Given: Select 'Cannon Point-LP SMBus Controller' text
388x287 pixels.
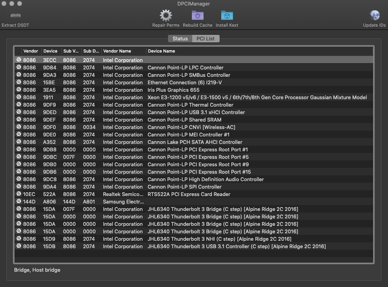Looking at the screenshot, I should [189, 75].
